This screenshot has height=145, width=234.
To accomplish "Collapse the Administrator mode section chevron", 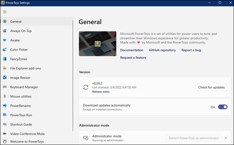I will coord(226,138).
